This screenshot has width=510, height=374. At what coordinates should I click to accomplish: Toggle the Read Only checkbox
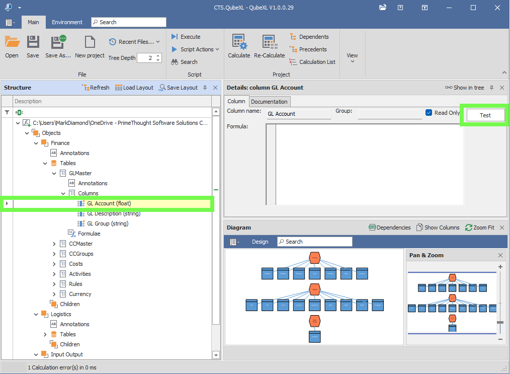[429, 113]
